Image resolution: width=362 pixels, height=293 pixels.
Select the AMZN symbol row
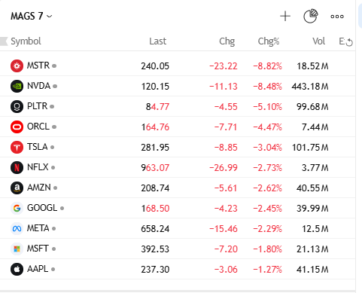point(178,188)
